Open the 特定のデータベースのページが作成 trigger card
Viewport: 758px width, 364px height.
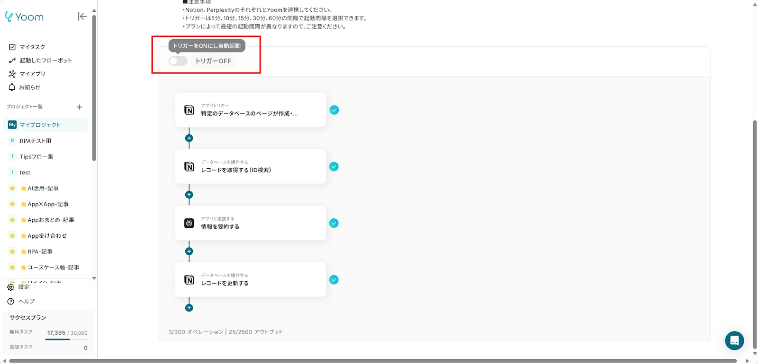[x=251, y=110]
